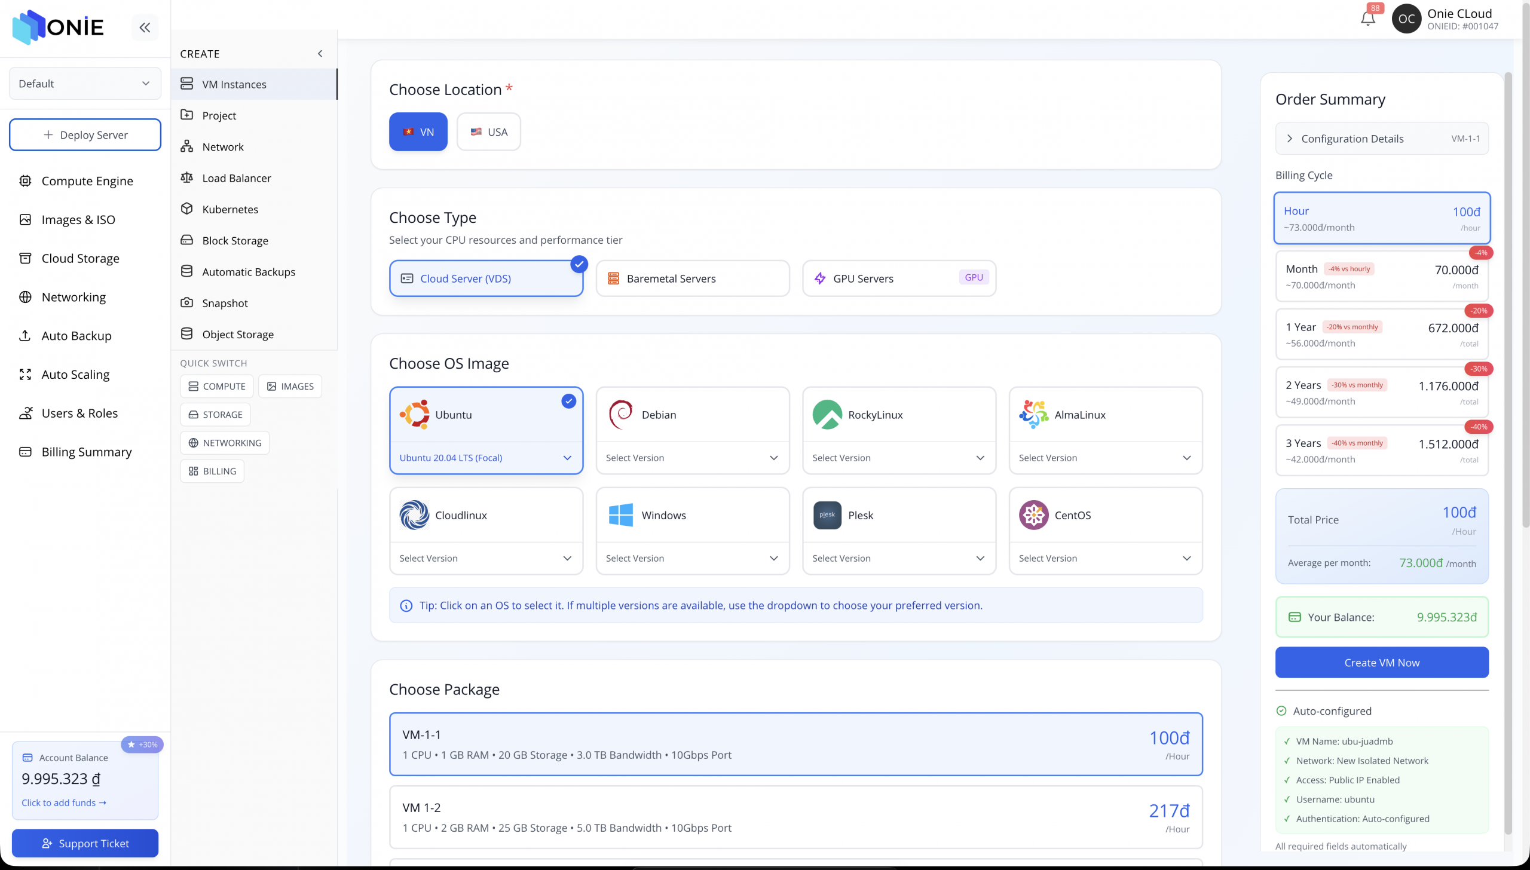Viewport: 1530px width, 870px height.
Task: Click the Create VM Now button
Action: click(1381, 663)
